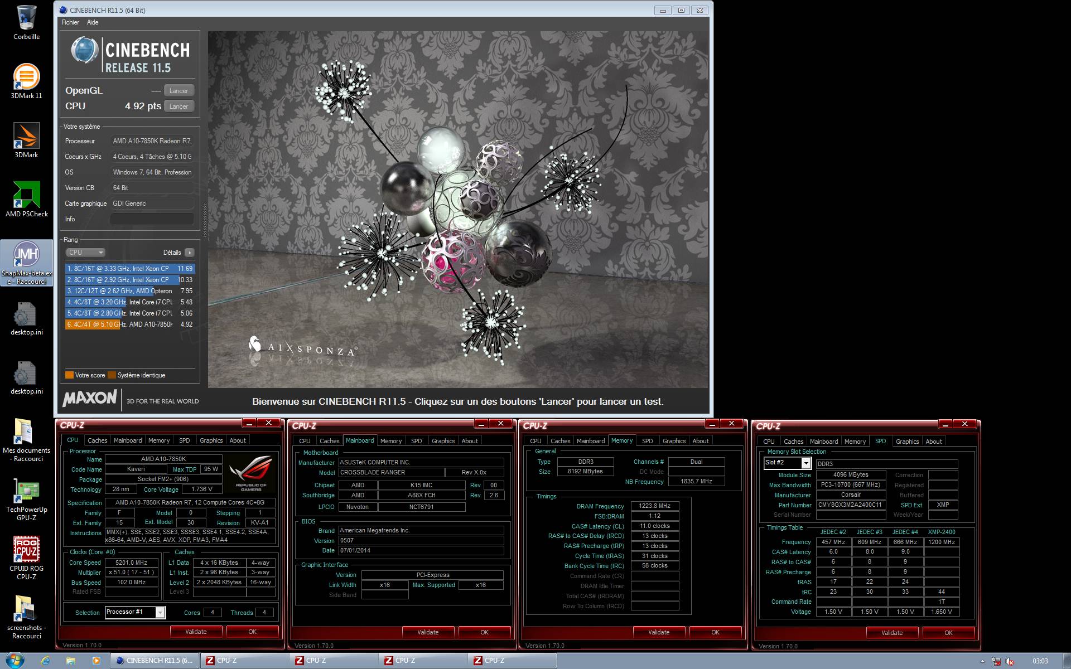Click the Core Speed 5201.0 MHz value

point(132,563)
